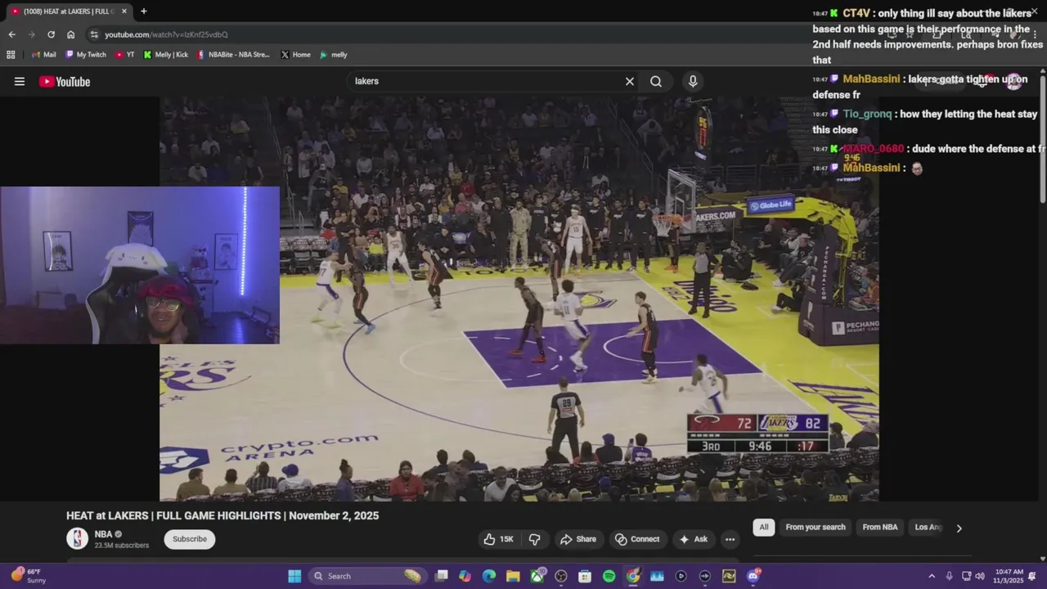Click CT4V username in chat overlay
1047x589 pixels.
tap(856, 13)
